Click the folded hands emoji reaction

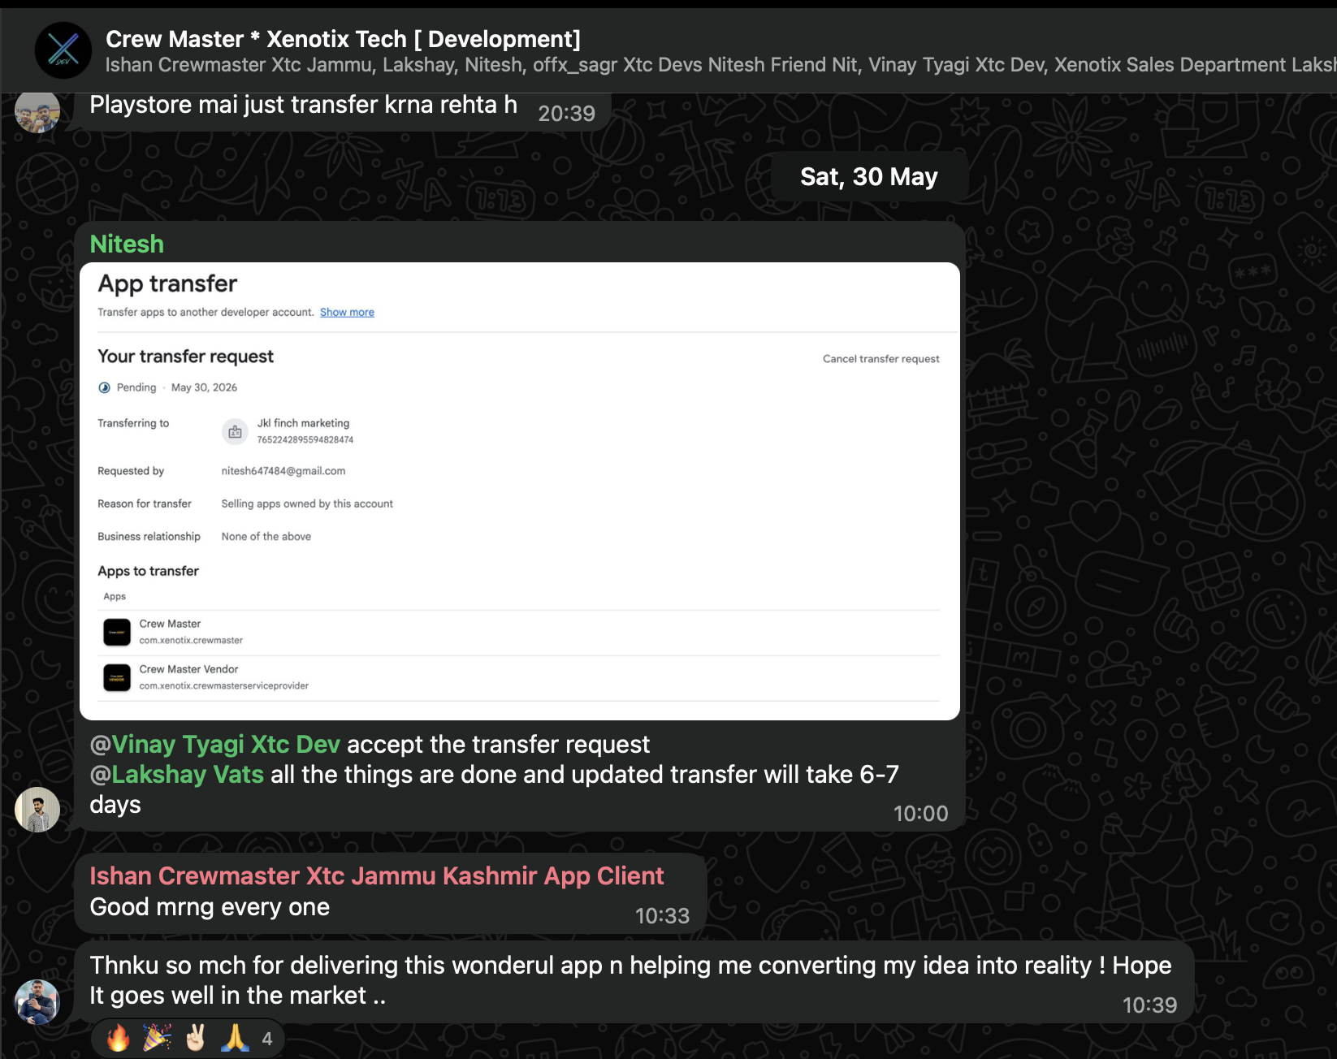click(235, 1038)
